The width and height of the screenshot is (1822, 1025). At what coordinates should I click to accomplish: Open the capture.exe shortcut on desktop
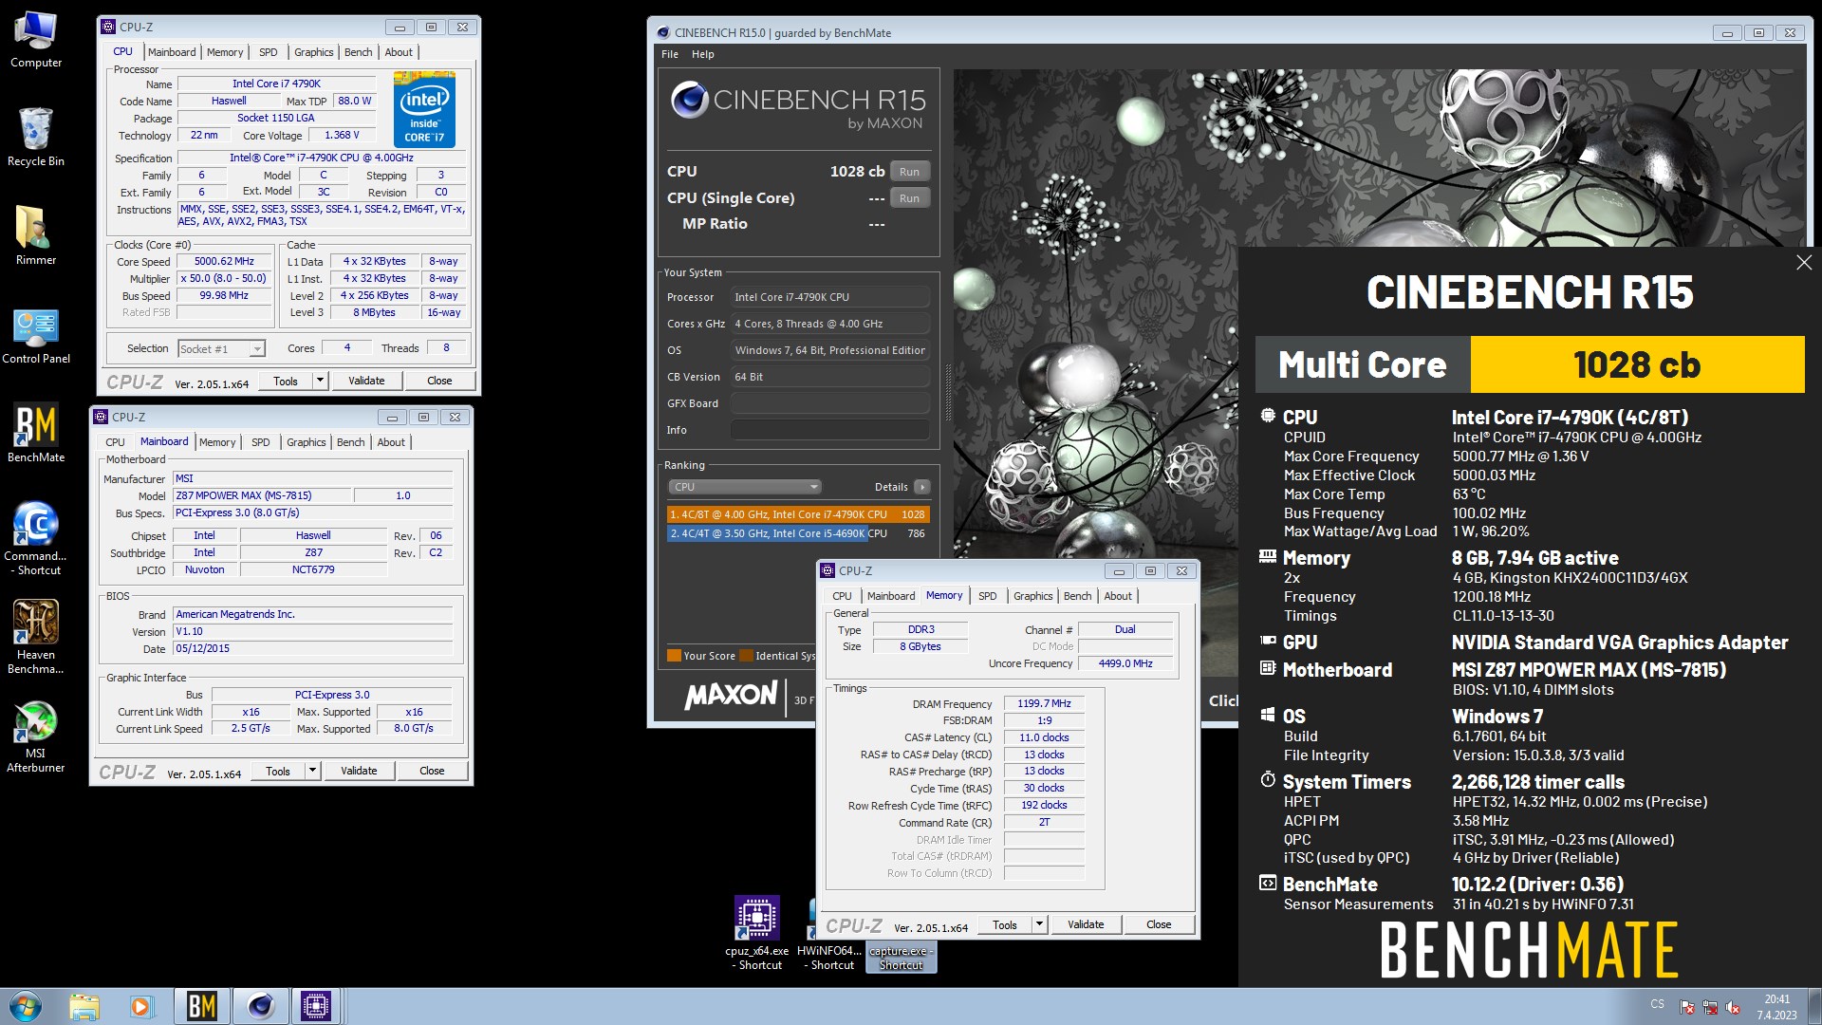pyautogui.click(x=902, y=958)
